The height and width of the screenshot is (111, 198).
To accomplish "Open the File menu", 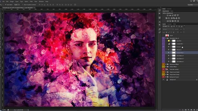I will click(3, 1).
